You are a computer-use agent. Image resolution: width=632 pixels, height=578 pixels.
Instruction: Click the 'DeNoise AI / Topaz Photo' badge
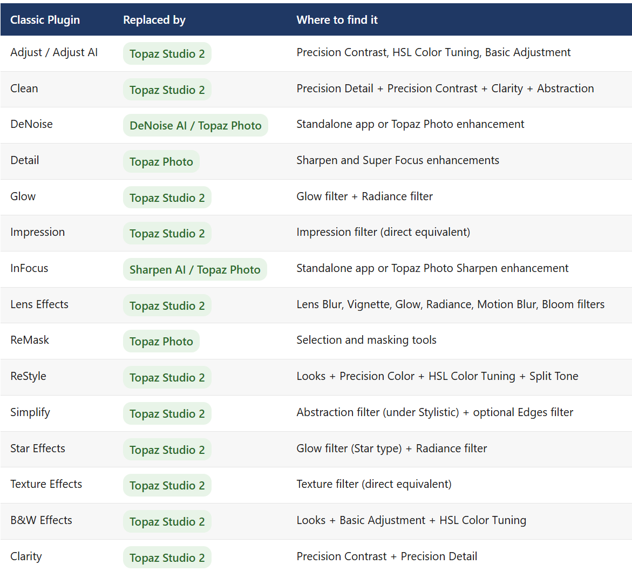195,125
